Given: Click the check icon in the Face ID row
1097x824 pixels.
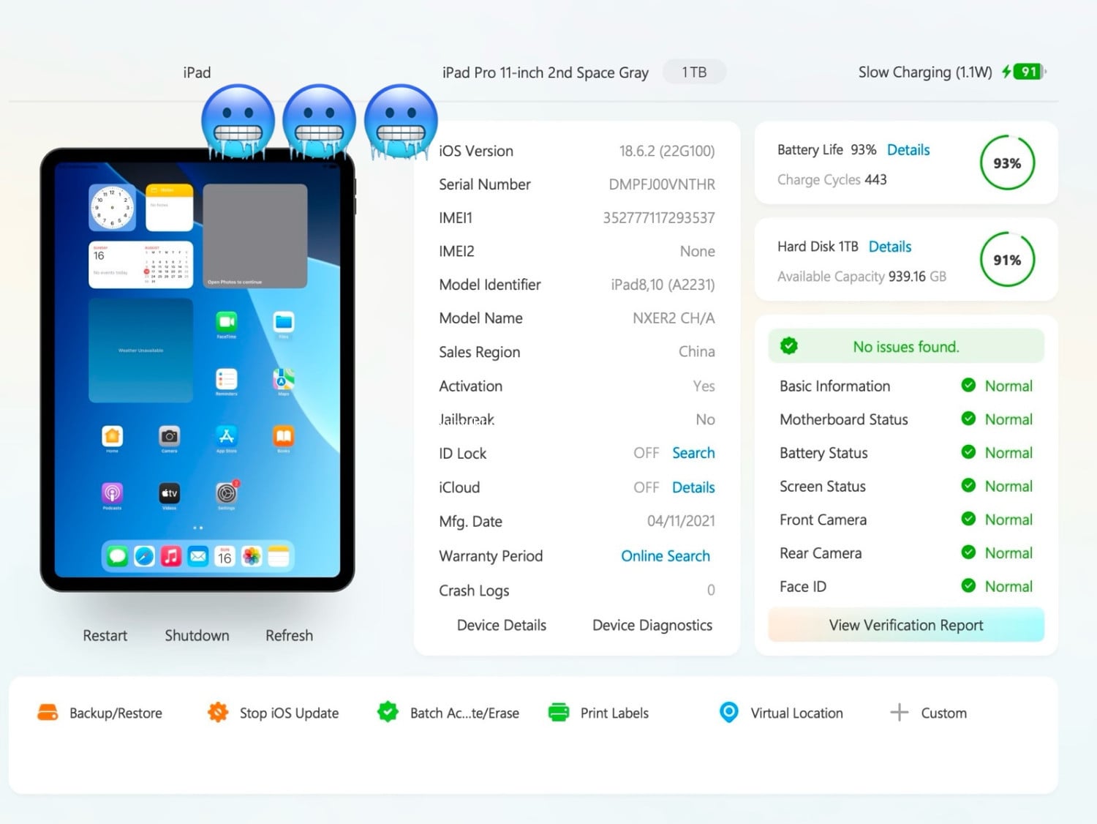Looking at the screenshot, I should tap(968, 585).
